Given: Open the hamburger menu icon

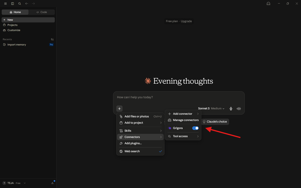Looking at the screenshot, I should pyautogui.click(x=5, y=4).
